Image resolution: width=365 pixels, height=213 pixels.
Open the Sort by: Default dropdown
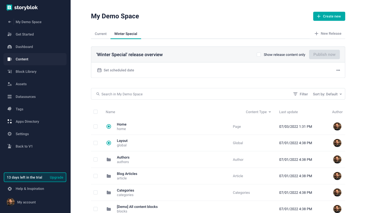(327, 94)
